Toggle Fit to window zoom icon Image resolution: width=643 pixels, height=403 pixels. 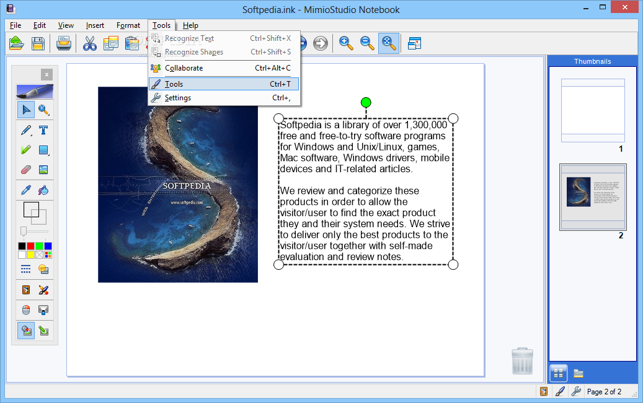coord(388,43)
